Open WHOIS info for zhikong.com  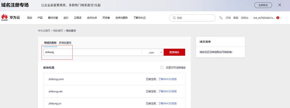[167, 79]
